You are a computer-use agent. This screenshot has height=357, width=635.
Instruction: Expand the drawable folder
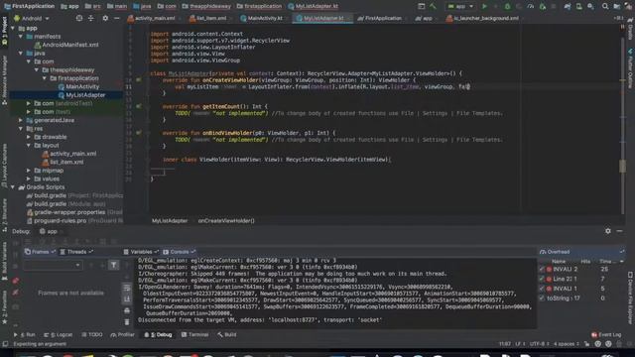29,137
